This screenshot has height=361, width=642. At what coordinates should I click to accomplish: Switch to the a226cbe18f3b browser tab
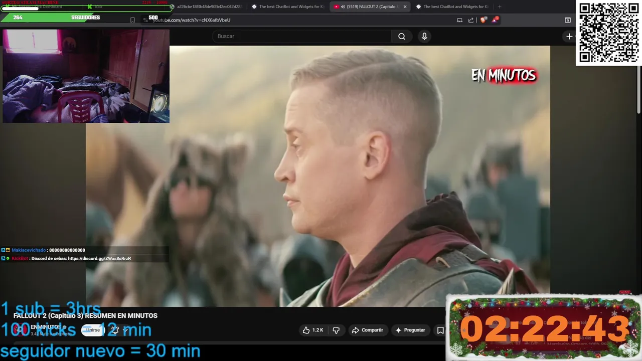[x=207, y=7]
